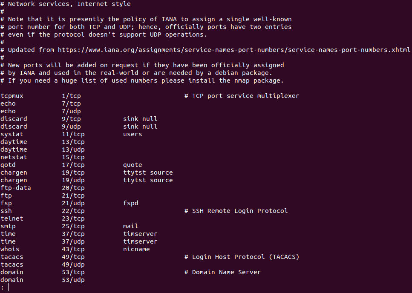Select the whois alias 'nicname'
Screen dimensions: 412x293
click(x=136, y=249)
